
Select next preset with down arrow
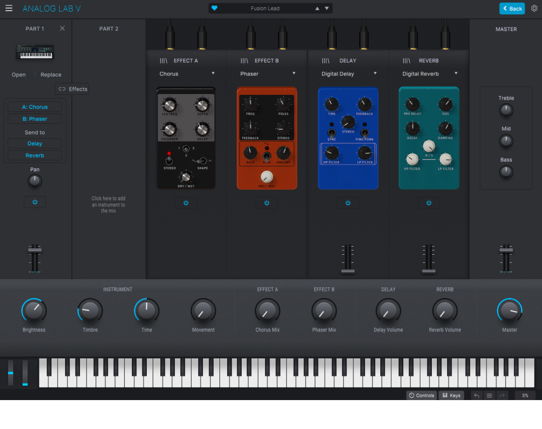tap(327, 8)
